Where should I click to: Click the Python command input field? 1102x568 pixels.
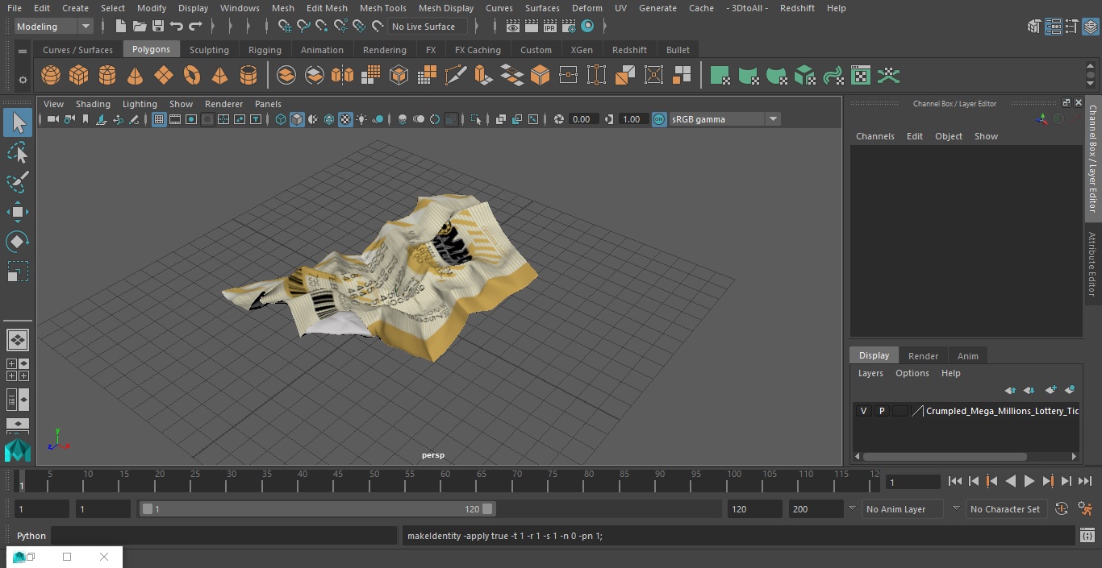tap(224, 536)
